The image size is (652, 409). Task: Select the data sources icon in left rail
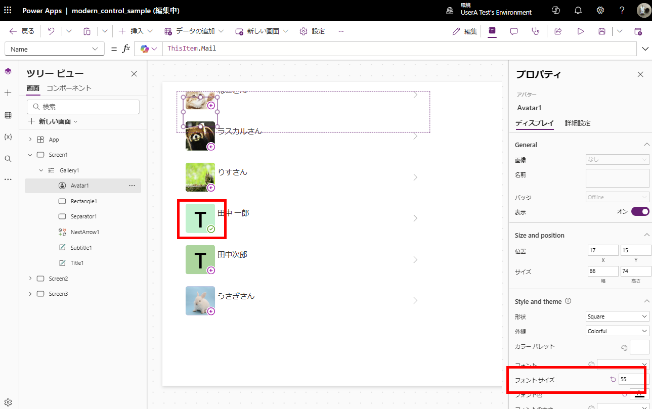tap(8, 115)
